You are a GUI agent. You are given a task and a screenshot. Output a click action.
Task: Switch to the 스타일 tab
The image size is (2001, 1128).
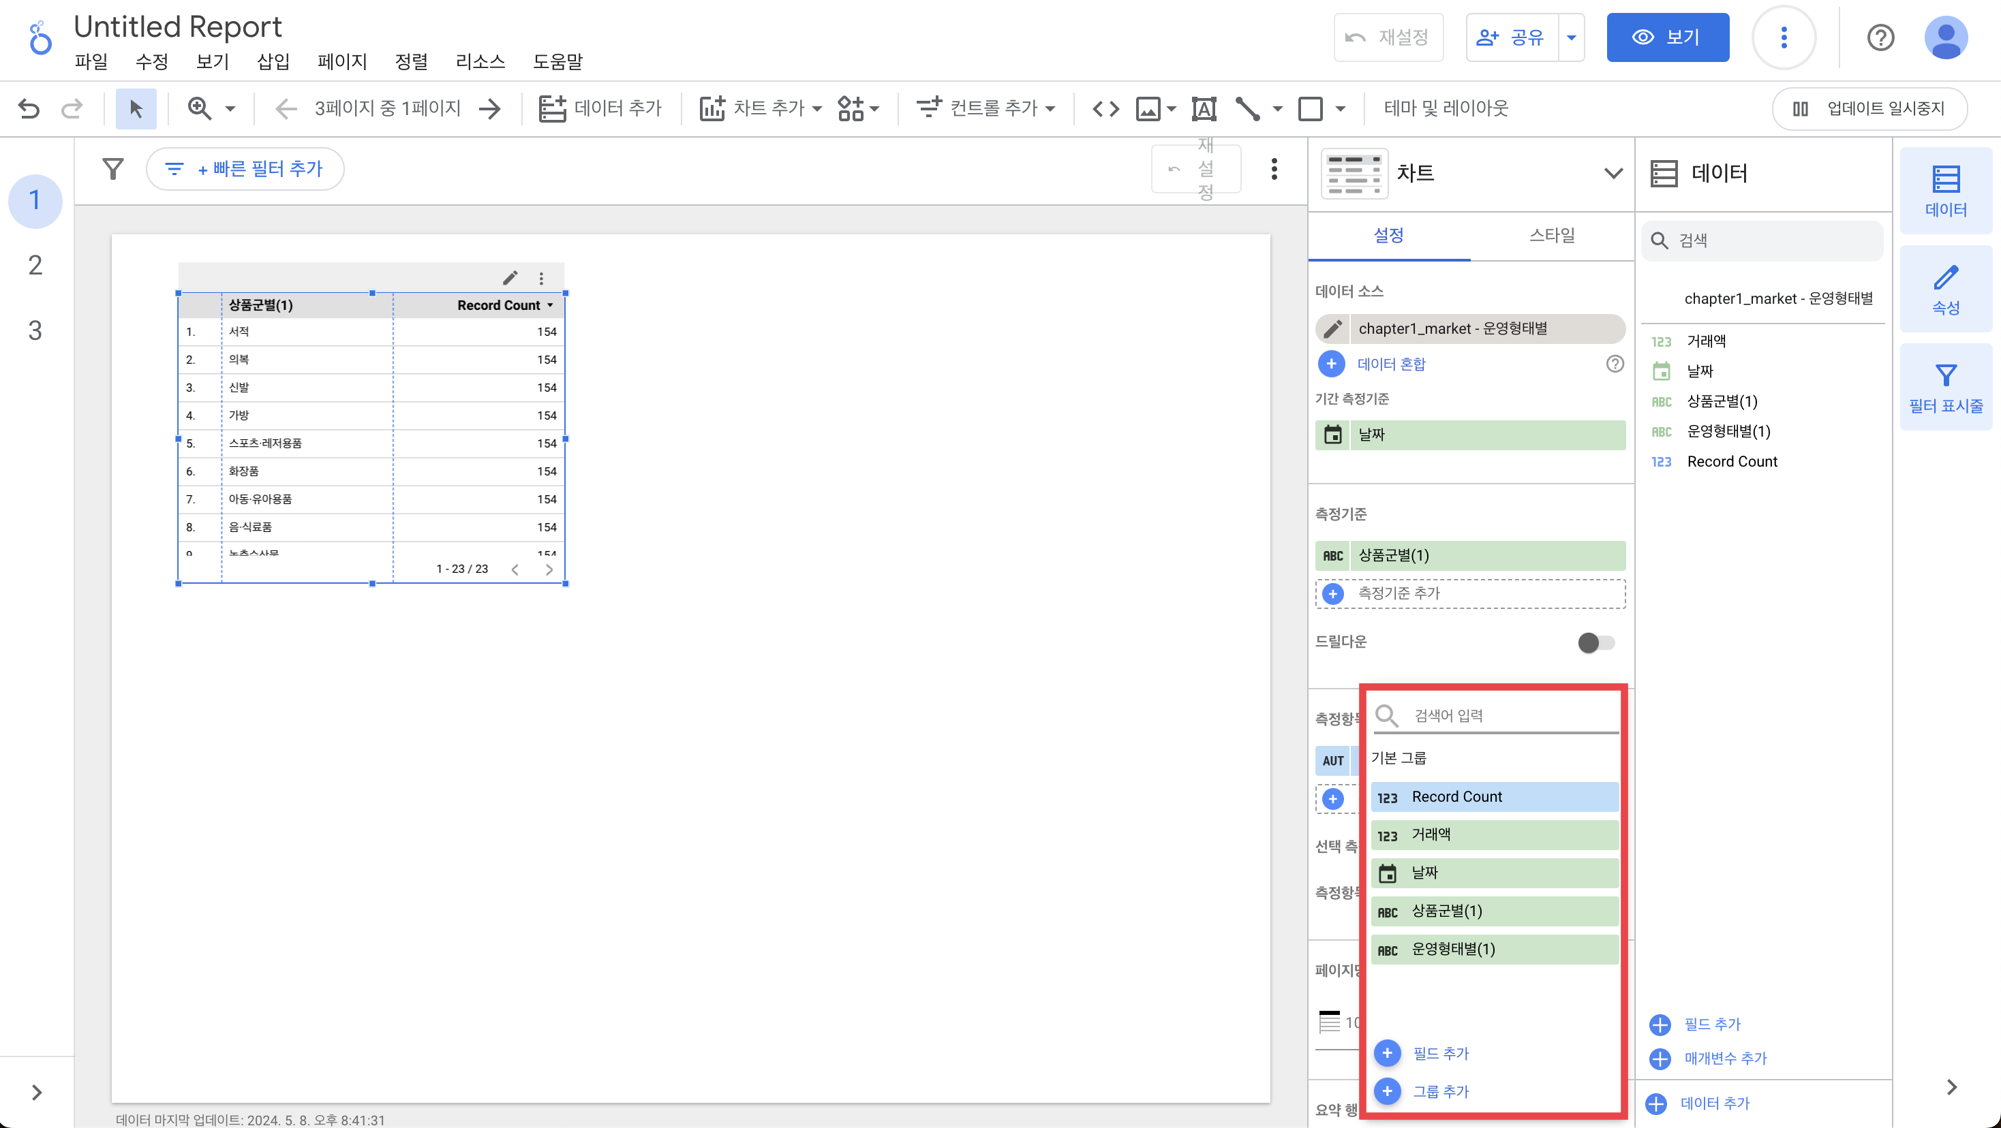pyautogui.click(x=1551, y=235)
